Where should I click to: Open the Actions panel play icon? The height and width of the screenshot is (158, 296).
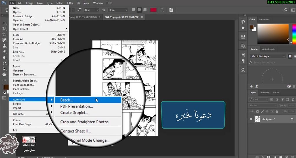pyautogui.click(x=243, y=28)
